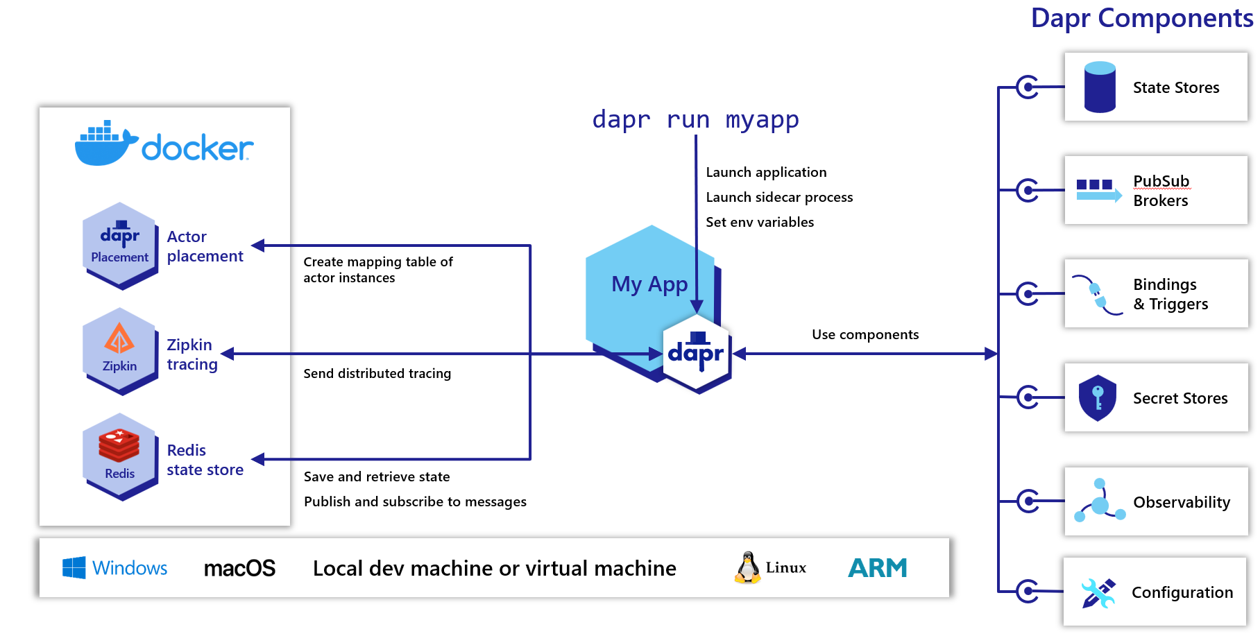This screenshot has height=636, width=1260.
Task: Click the connector socket beside State Stores
Action: [x=1028, y=87]
